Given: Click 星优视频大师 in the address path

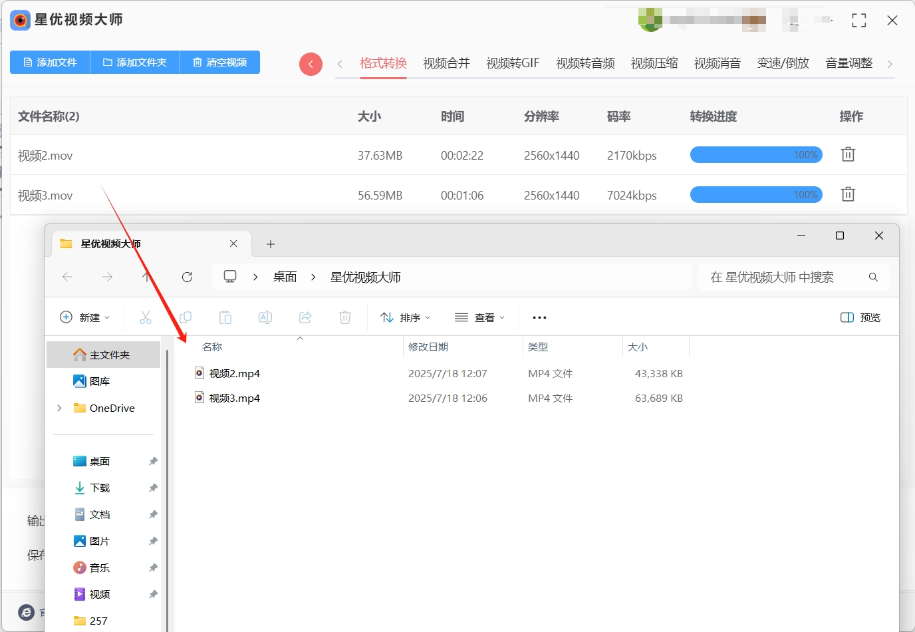Looking at the screenshot, I should point(366,277).
